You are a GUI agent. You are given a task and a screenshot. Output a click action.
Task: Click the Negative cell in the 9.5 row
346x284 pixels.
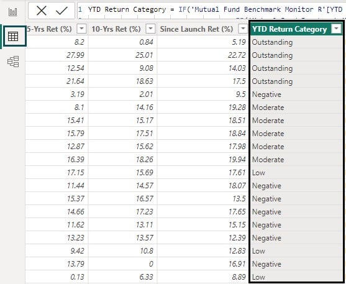[296, 94]
